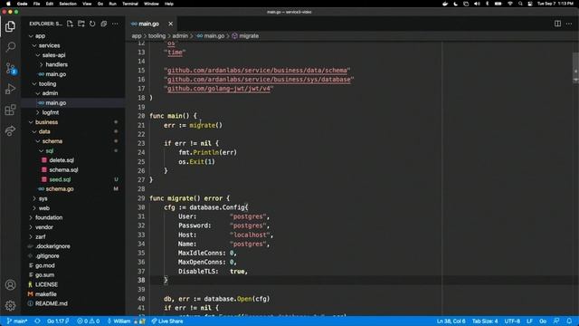Open editor more actions ellipsis menu

tap(569, 24)
